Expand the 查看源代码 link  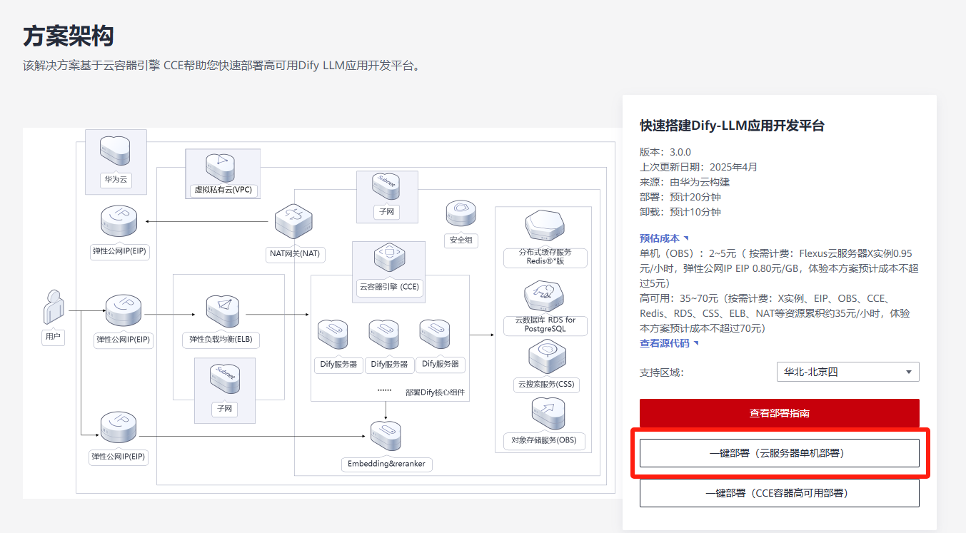click(x=669, y=343)
